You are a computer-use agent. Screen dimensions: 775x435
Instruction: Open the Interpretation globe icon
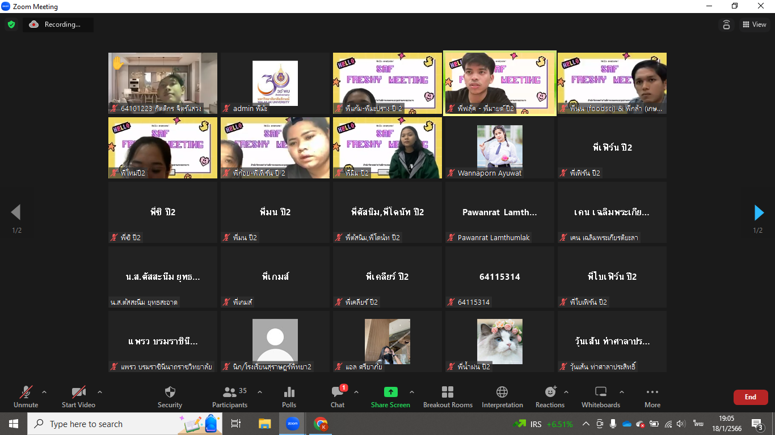(x=502, y=396)
